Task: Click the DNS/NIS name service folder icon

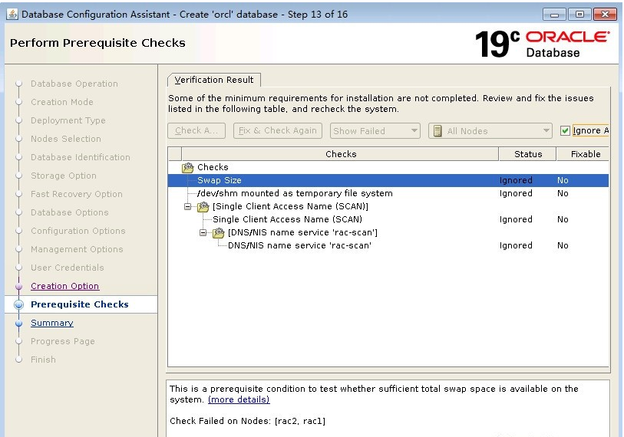Action: click(219, 232)
